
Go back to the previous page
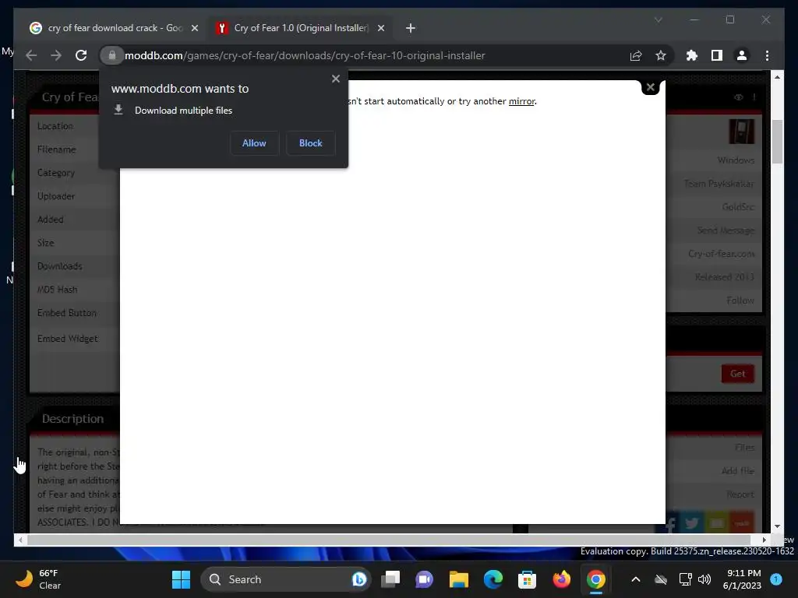[31, 55]
